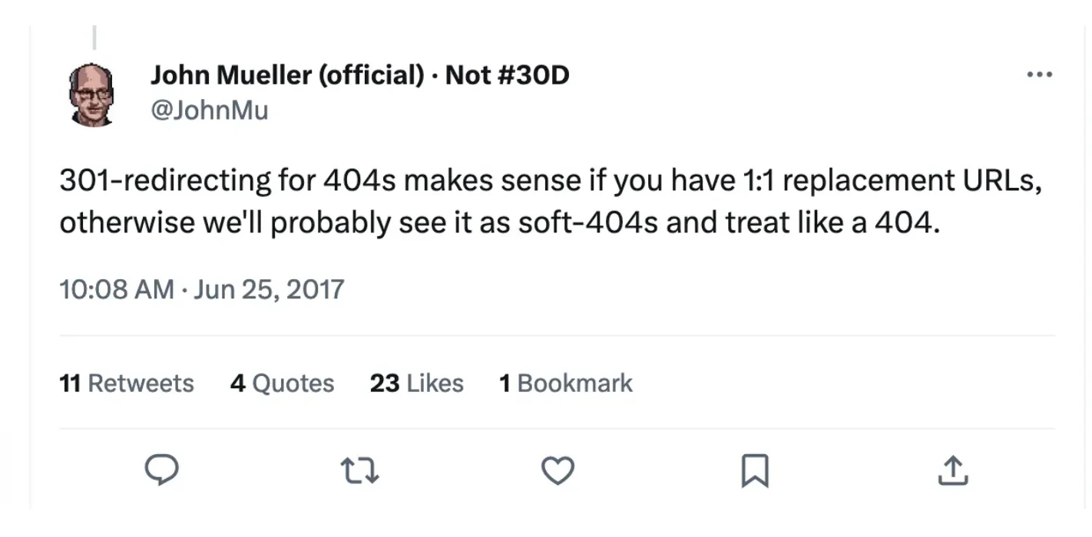This screenshot has width=1092, height=537.
Task: View the 11 Retweets list
Action: click(126, 383)
